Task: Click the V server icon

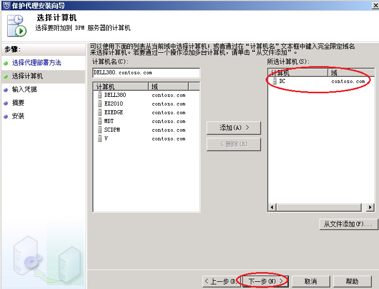Action: [x=99, y=138]
